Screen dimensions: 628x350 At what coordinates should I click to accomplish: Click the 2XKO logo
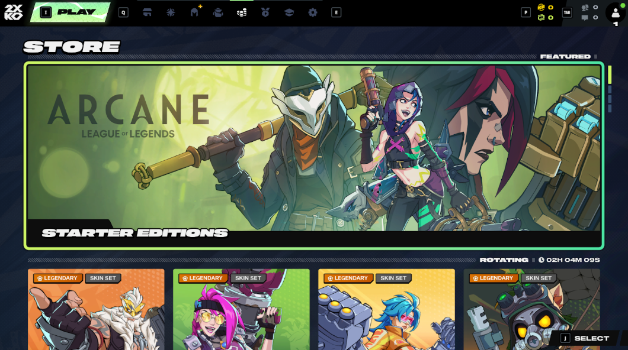coord(14,12)
